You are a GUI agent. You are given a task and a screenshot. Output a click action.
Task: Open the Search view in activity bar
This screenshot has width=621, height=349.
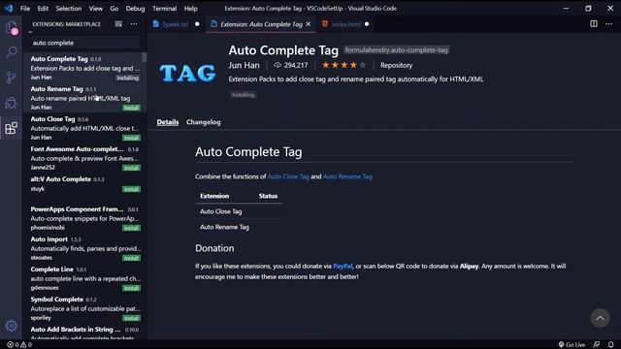[x=11, y=51]
